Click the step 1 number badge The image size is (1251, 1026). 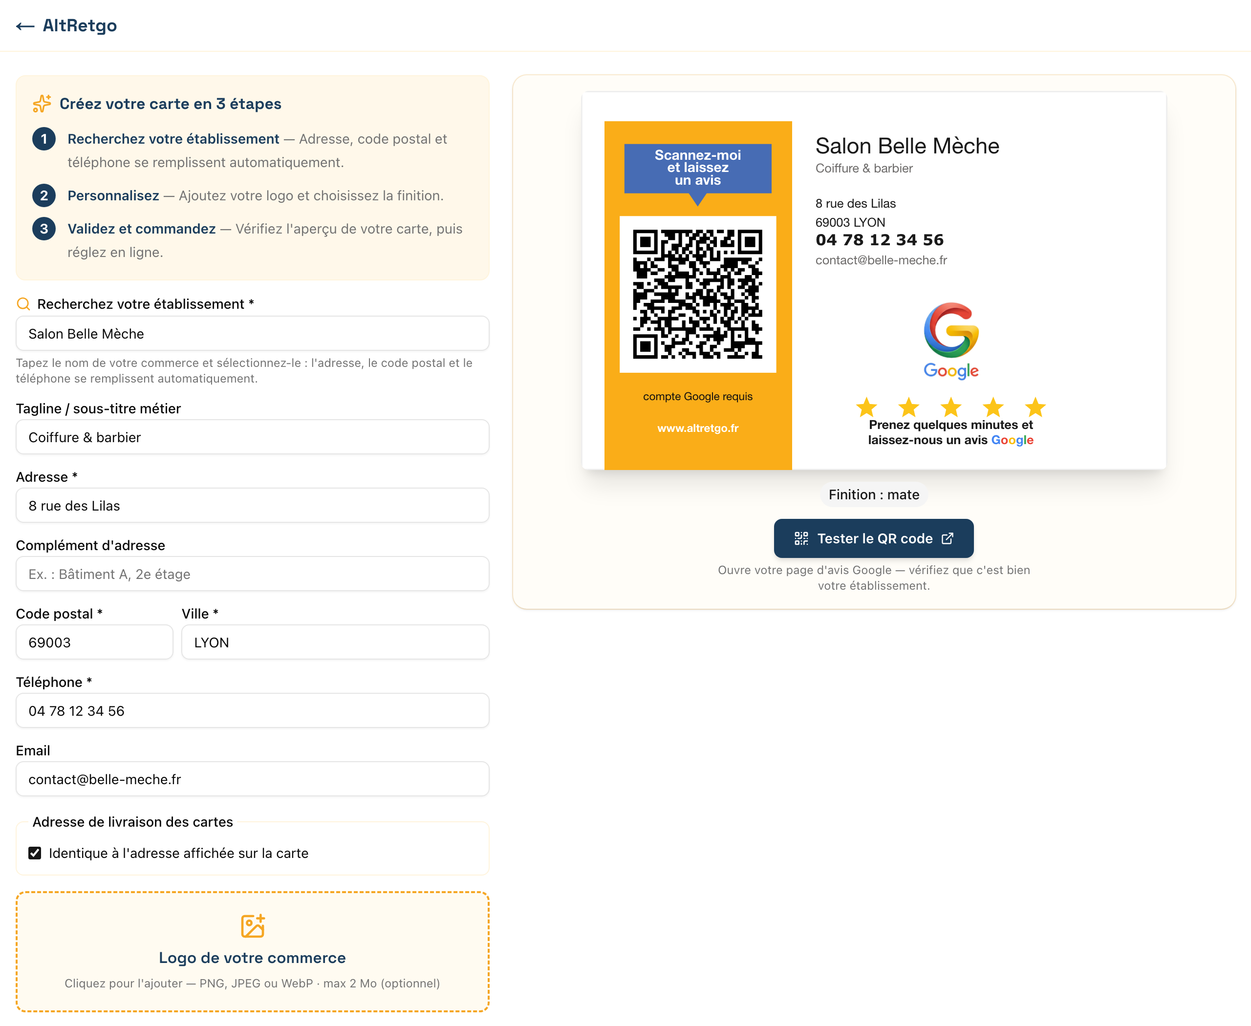click(x=44, y=139)
